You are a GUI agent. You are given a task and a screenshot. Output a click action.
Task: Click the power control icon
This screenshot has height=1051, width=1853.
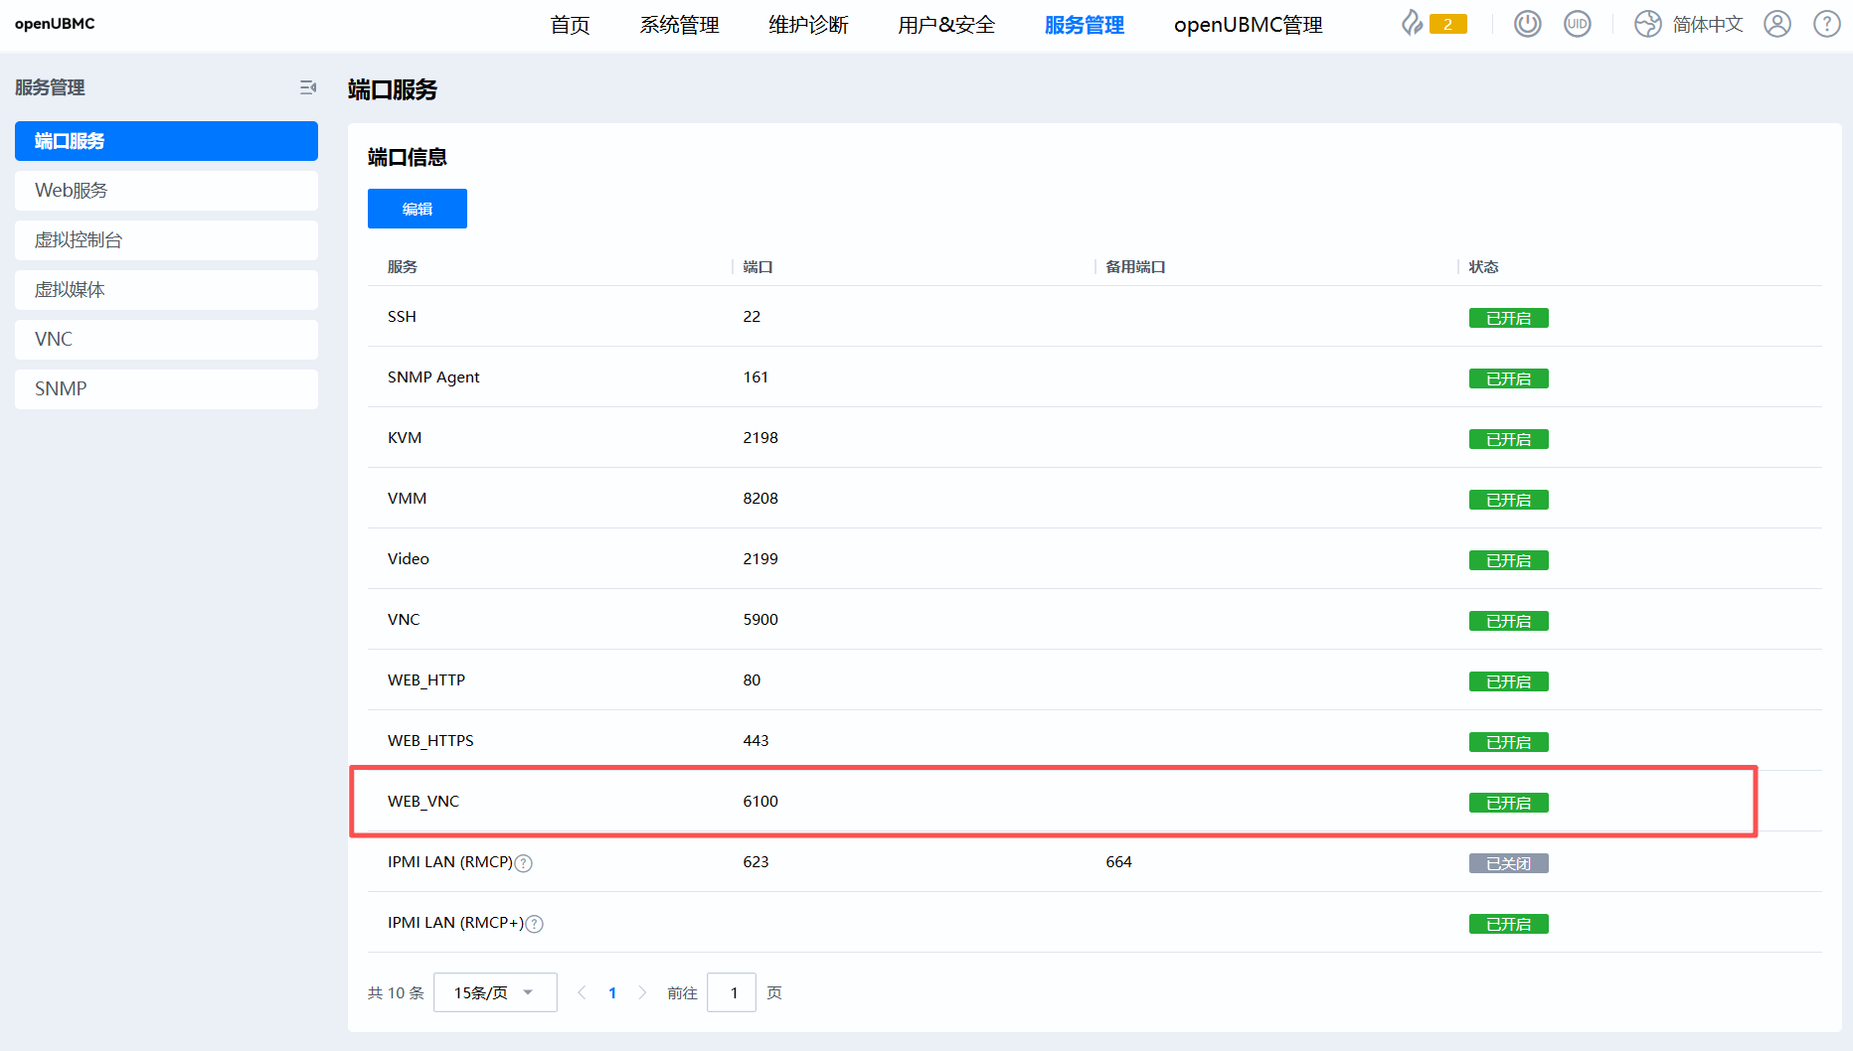1527,24
